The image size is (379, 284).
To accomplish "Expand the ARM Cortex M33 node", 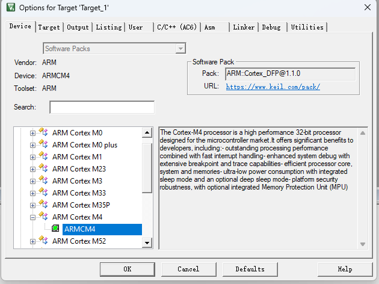I will 32,193.
